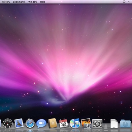The height and width of the screenshot is (132, 132).
Task: Open the iCal calendar icon
Action: (x=64, y=123)
